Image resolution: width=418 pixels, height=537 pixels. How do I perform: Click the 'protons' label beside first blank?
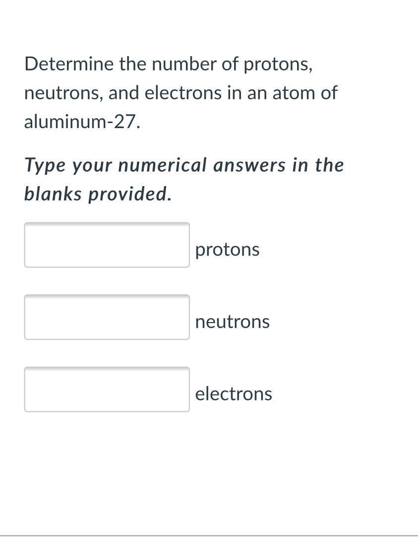coord(227,250)
